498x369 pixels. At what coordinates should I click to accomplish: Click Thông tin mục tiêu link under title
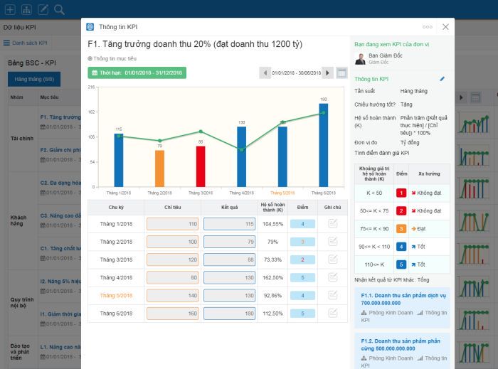pos(117,58)
